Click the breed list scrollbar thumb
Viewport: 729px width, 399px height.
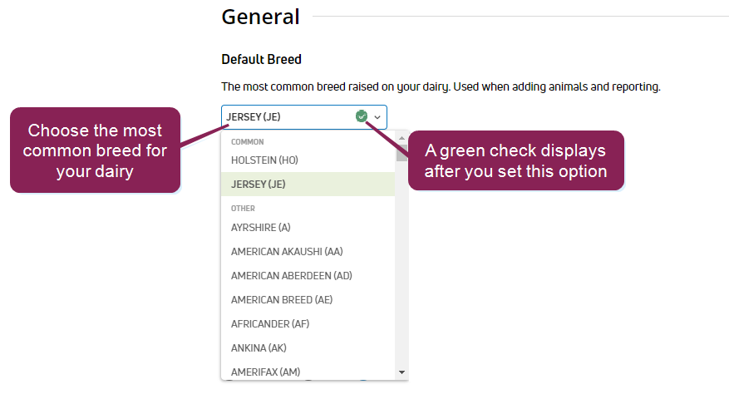(x=401, y=154)
